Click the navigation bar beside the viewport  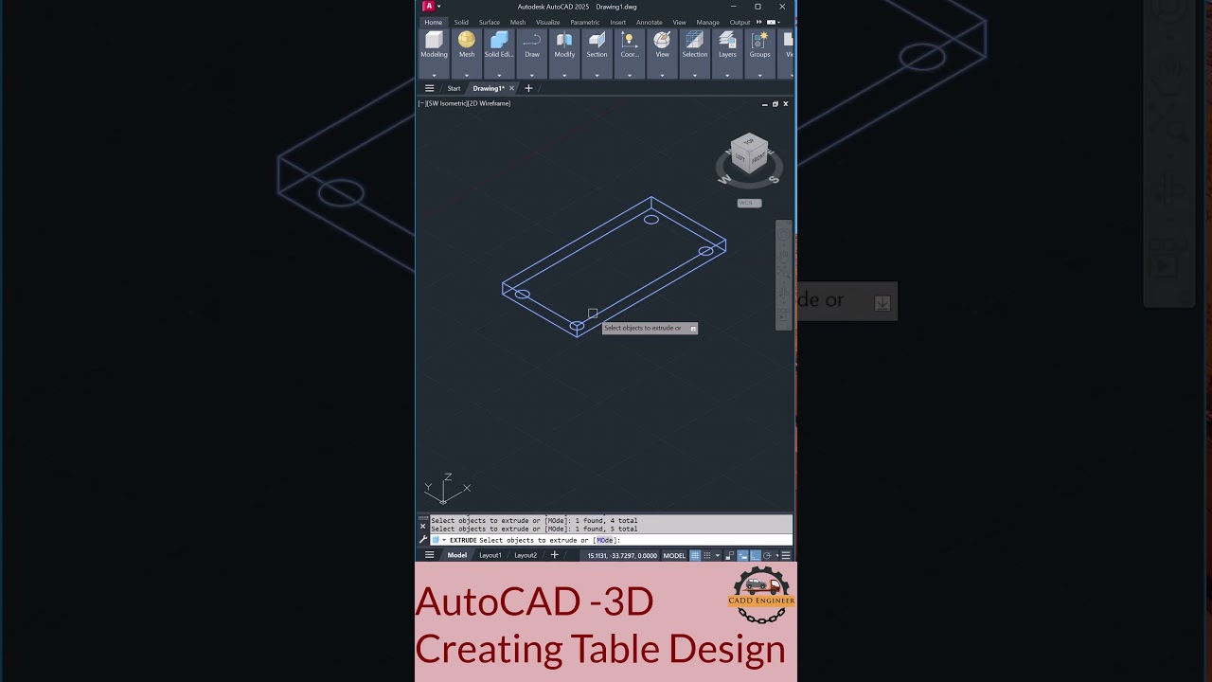pyautogui.click(x=783, y=275)
